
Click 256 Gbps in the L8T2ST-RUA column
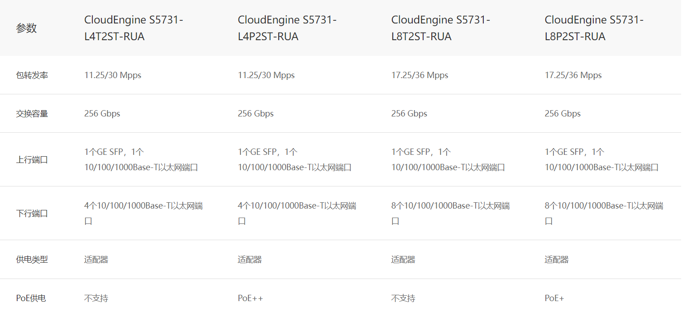[409, 114]
